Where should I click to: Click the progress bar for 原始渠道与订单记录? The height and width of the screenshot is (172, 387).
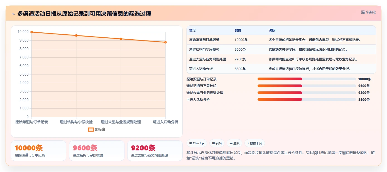307,79
